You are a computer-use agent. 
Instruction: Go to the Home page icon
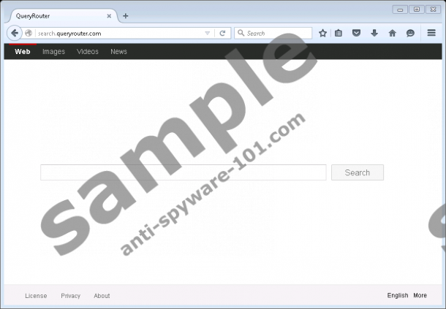pyautogui.click(x=393, y=33)
